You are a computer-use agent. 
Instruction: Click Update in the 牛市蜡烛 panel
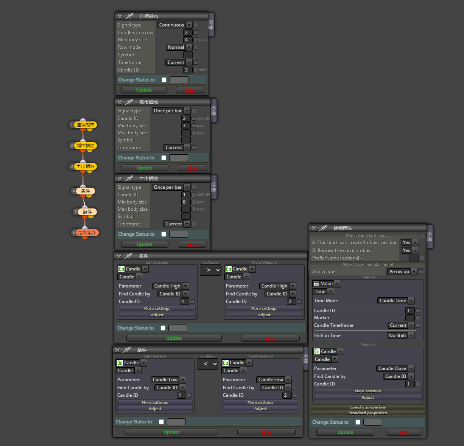click(145, 244)
